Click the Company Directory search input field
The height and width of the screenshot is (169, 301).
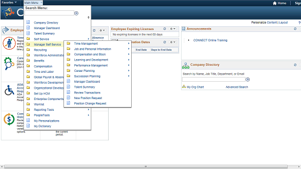coord(214,79)
